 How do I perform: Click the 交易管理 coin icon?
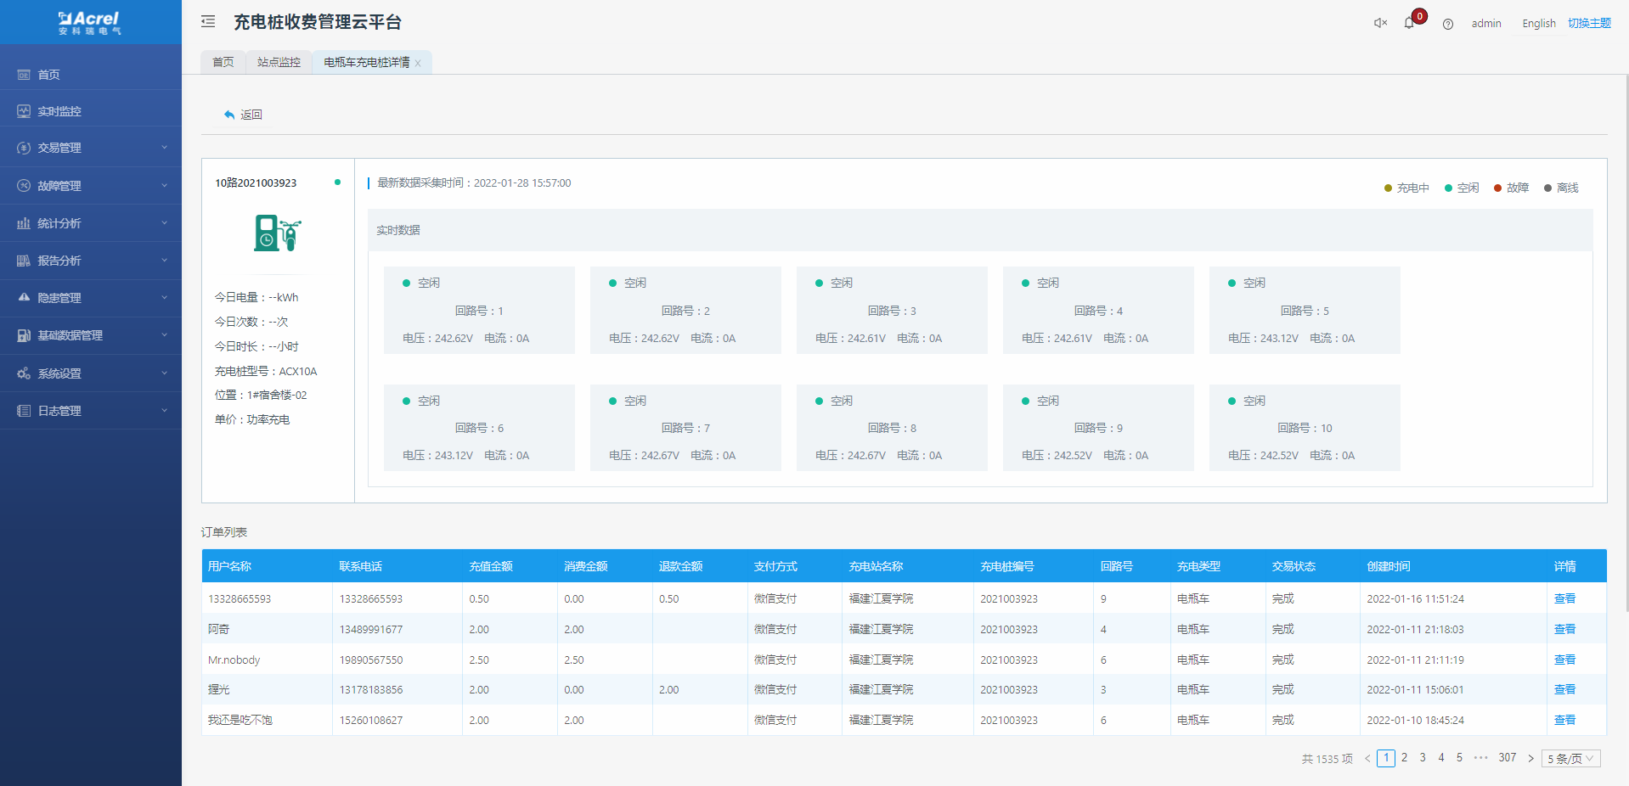[x=24, y=148]
